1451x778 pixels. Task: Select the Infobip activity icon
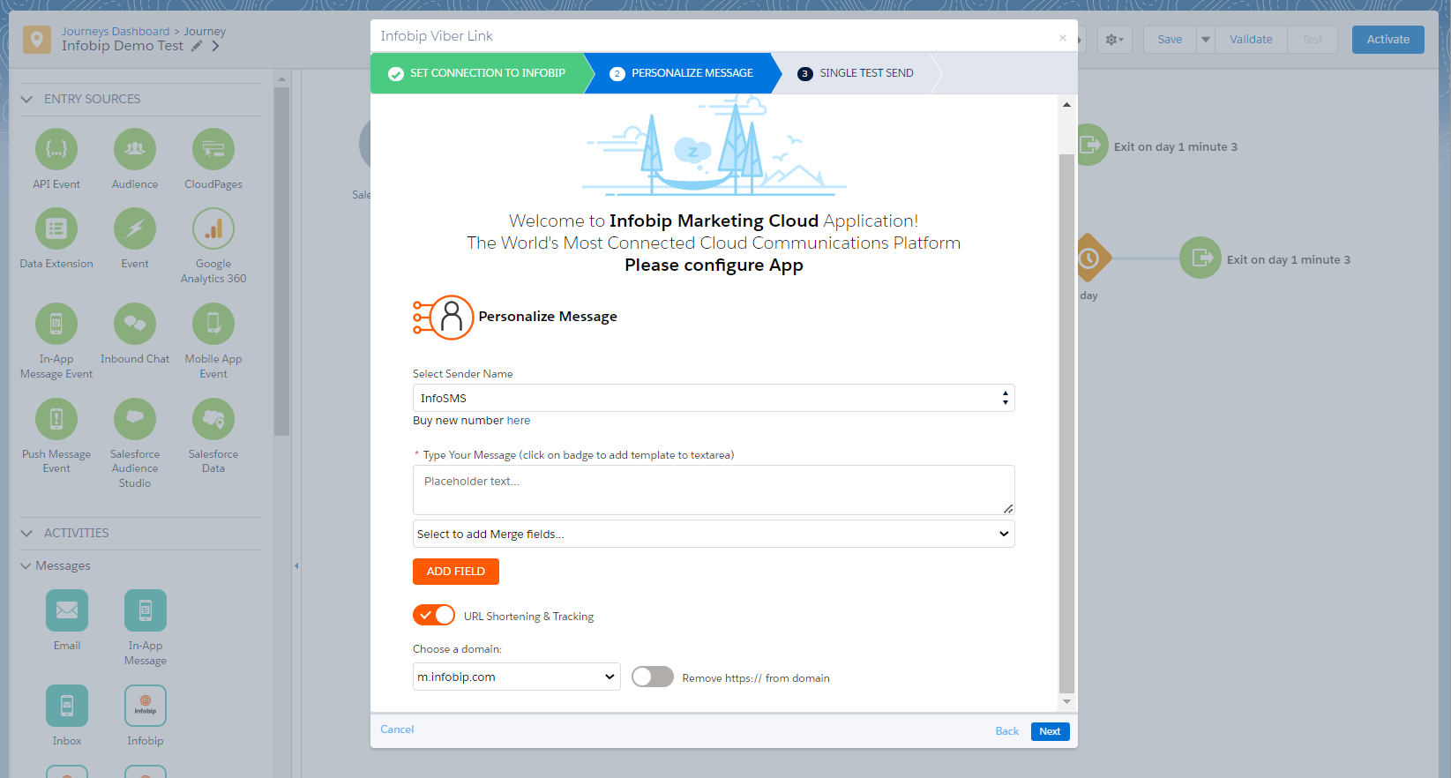[146, 706]
